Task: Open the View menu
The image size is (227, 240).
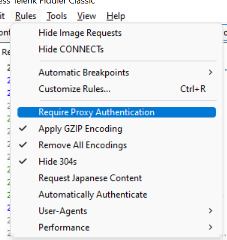Action: (87, 16)
